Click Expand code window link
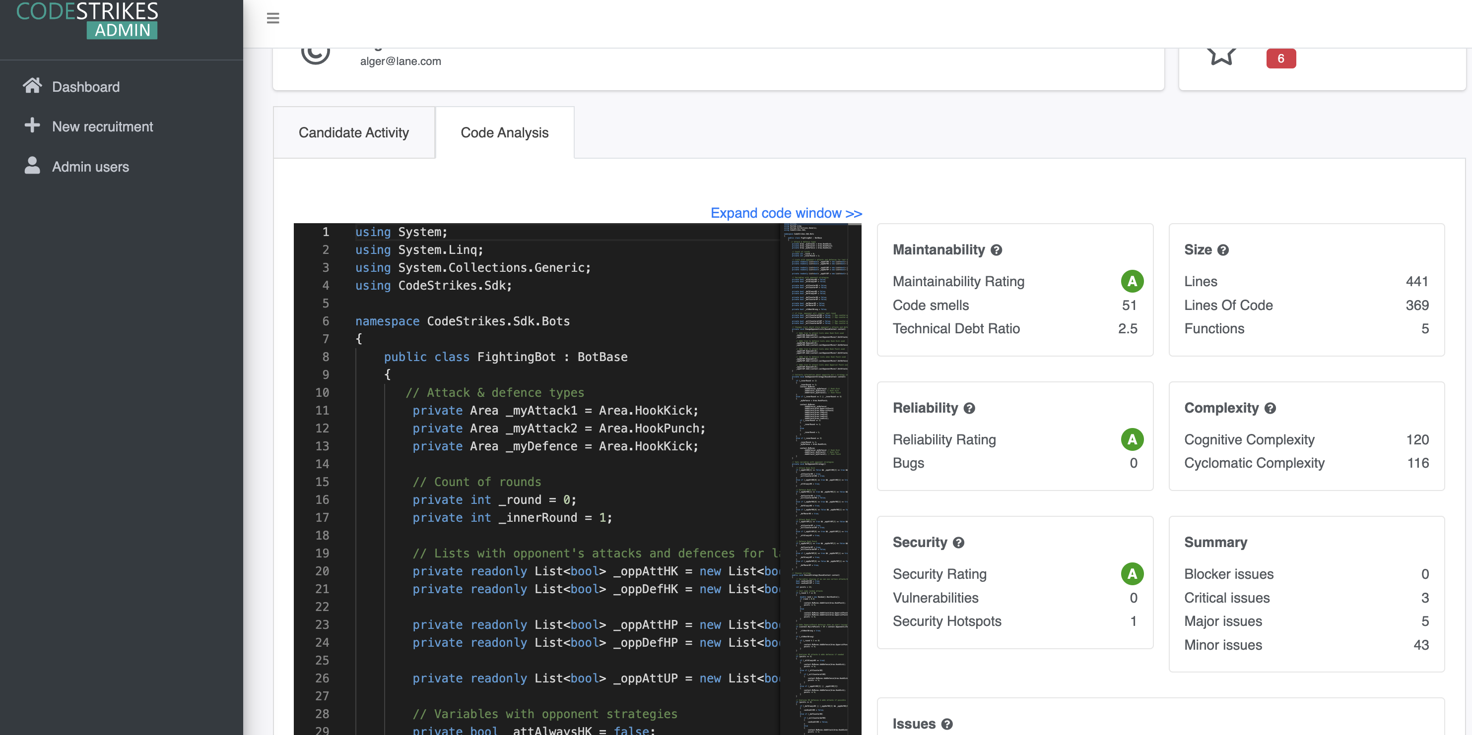Screen dimensions: 1472x735 pos(786,213)
